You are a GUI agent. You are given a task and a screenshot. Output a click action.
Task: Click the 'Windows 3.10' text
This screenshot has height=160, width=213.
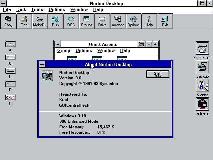pyautogui.click(x=73, y=116)
